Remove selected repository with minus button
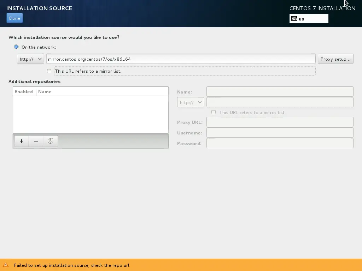This screenshot has width=362, height=271. (x=36, y=141)
